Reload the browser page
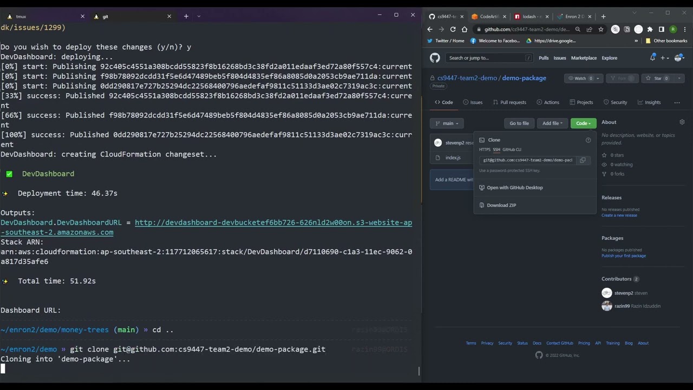This screenshot has width=693, height=390. coord(453,29)
